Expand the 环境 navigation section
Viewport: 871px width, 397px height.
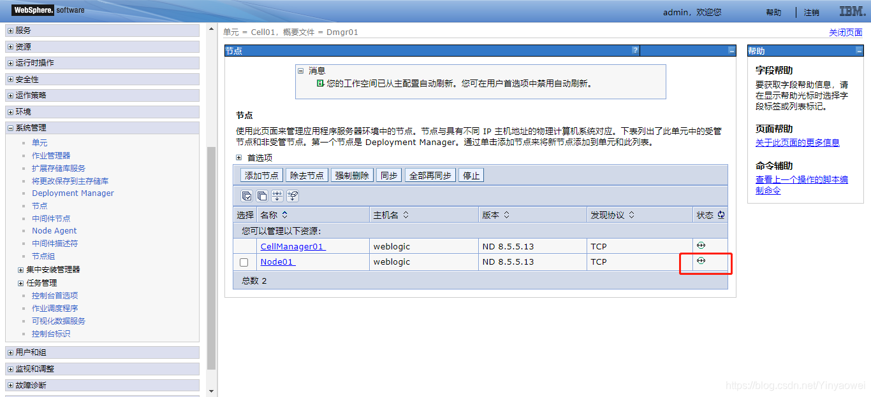(x=10, y=112)
